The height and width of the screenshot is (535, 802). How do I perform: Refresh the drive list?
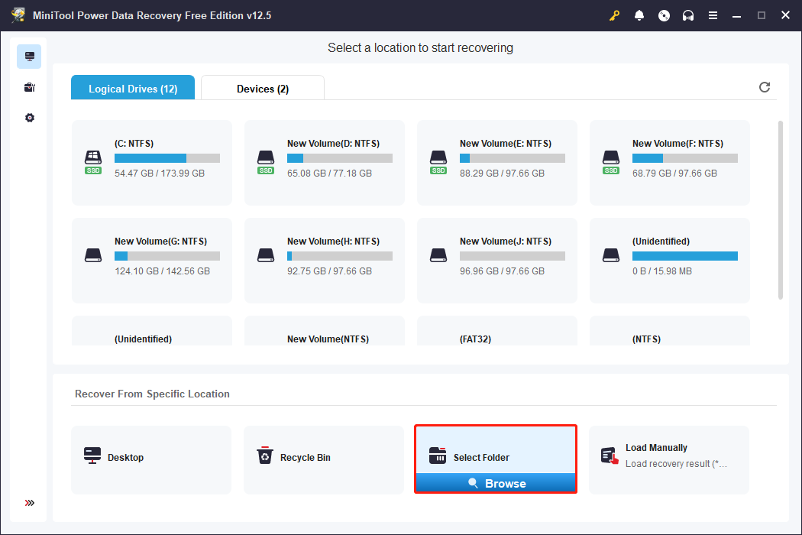point(764,87)
